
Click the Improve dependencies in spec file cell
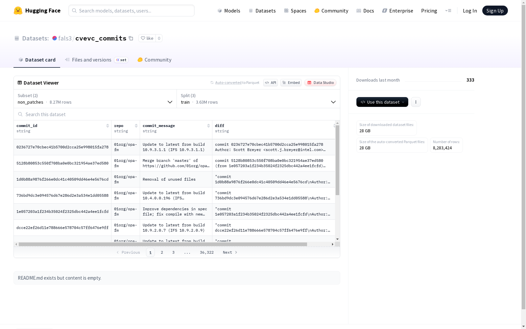click(176, 212)
